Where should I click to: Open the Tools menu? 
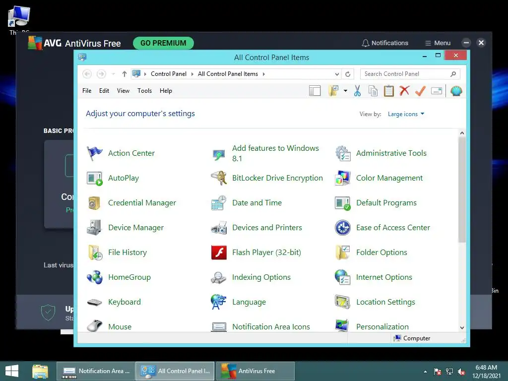[144, 91]
